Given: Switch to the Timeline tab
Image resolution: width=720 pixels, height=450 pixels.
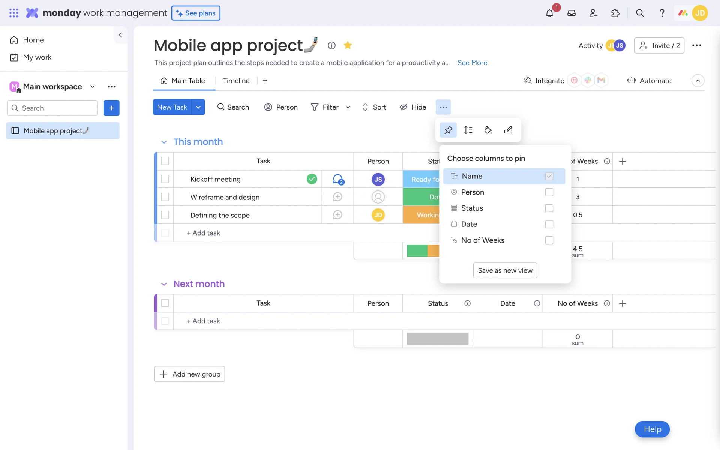Looking at the screenshot, I should pyautogui.click(x=236, y=81).
